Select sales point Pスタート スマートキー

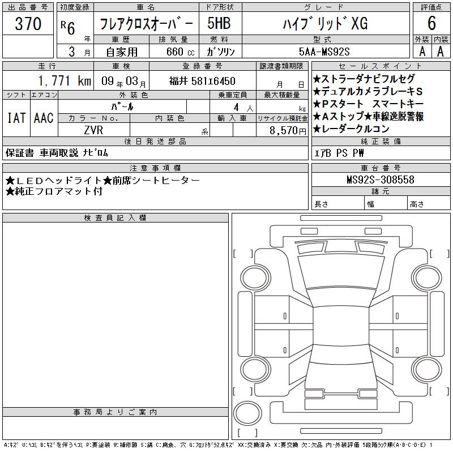(x=369, y=104)
